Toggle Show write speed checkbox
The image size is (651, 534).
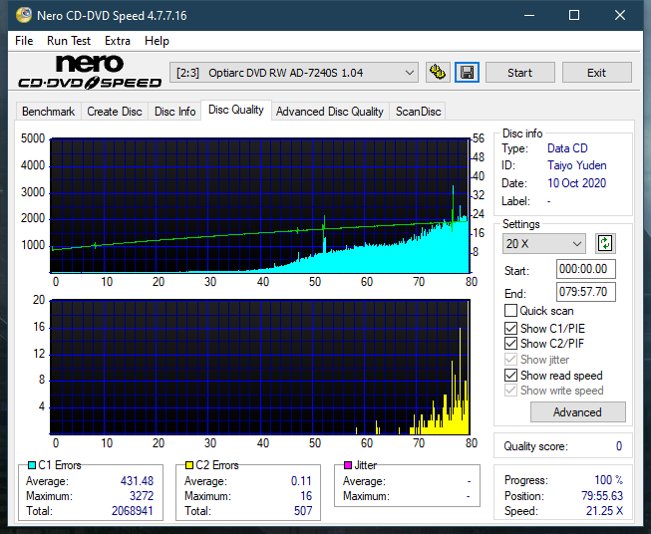(510, 391)
